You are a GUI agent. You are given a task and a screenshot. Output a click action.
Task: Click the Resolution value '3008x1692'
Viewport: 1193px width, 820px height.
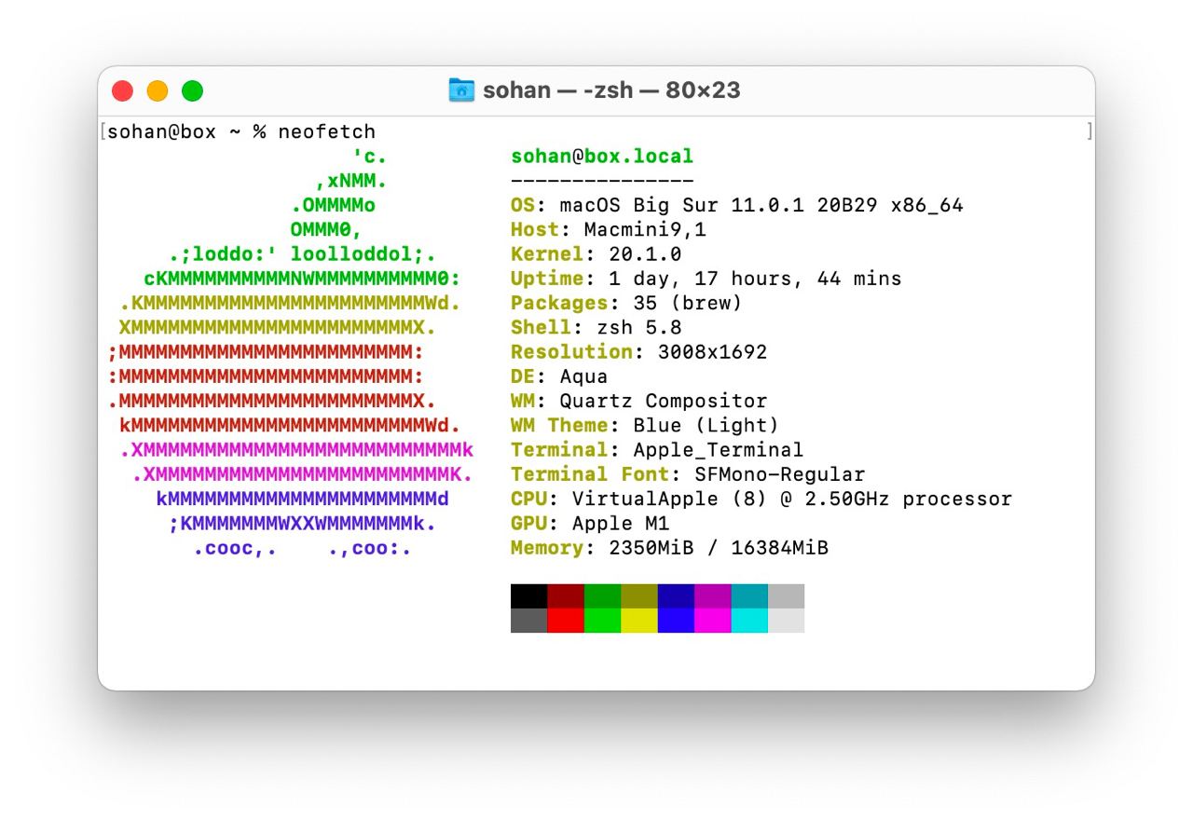[x=712, y=352]
